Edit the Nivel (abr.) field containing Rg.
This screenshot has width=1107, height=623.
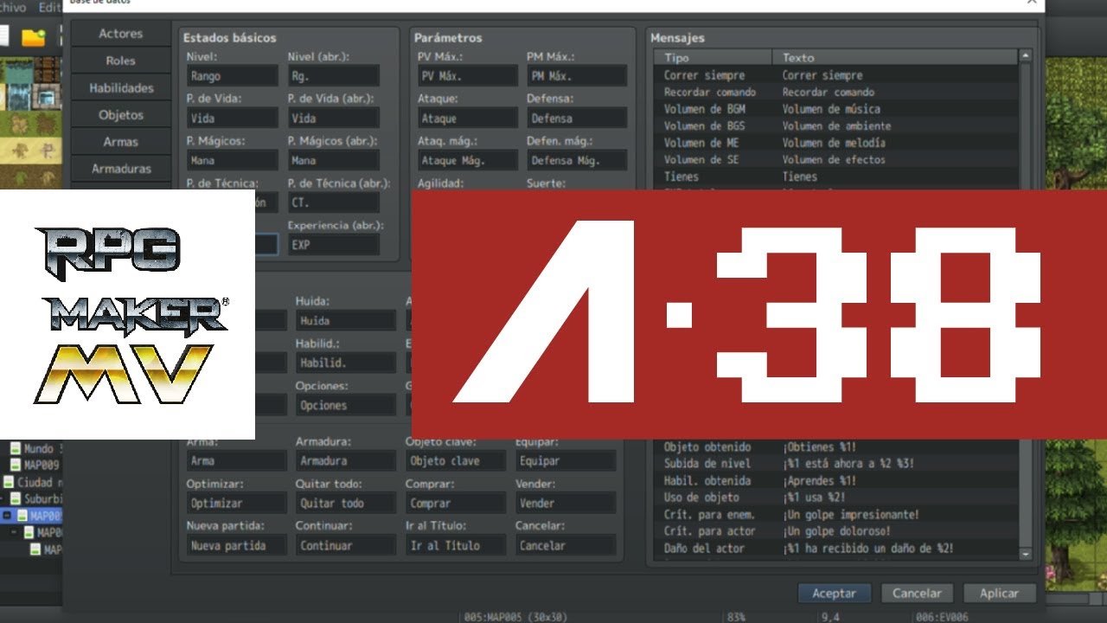tap(333, 76)
